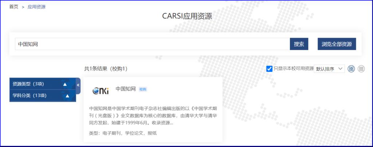The height and width of the screenshot is (147, 373).
Task: Click the > separator in the breadcrumb
Action: pyautogui.click(x=23, y=7)
